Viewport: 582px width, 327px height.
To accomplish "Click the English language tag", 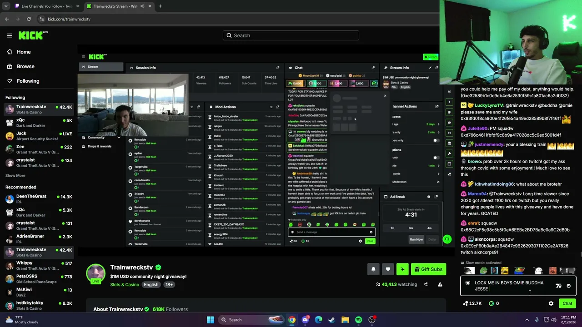I will click(x=151, y=285).
